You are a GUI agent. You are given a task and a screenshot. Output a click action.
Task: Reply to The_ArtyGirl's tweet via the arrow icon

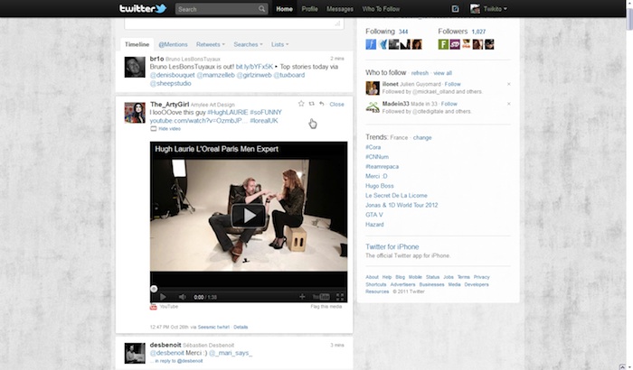(x=323, y=104)
